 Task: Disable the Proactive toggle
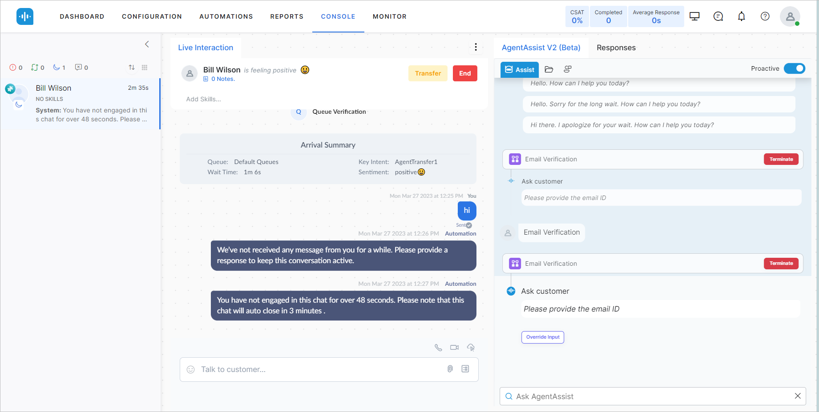795,68
